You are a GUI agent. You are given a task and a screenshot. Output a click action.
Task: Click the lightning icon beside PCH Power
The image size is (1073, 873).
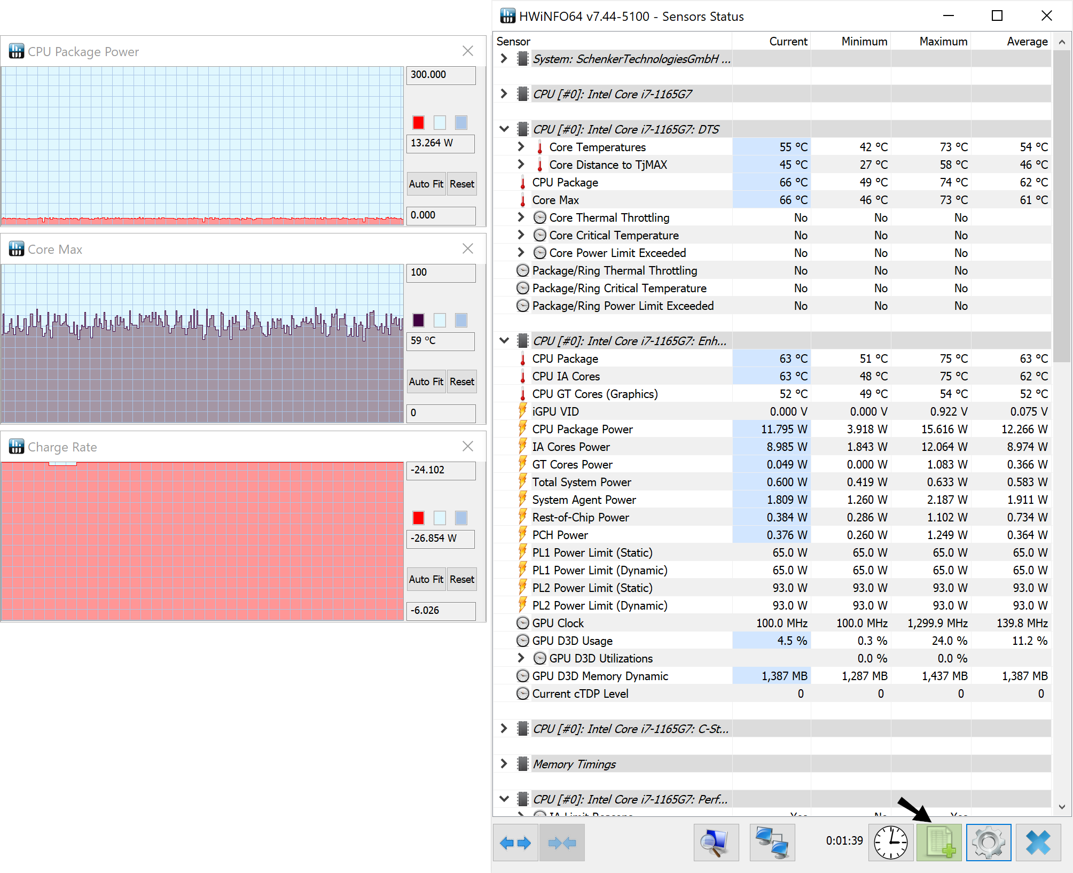[523, 535]
